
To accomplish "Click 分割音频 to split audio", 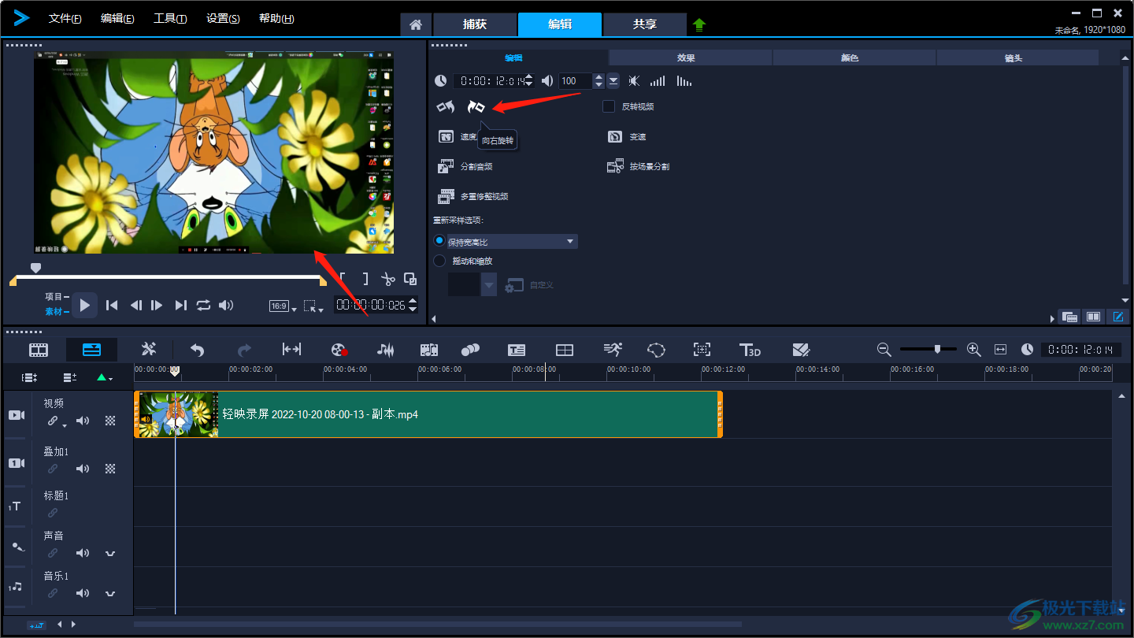I will 465,167.
